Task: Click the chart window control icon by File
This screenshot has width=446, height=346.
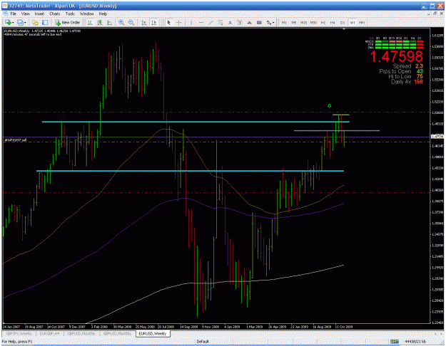Action: coord(5,14)
